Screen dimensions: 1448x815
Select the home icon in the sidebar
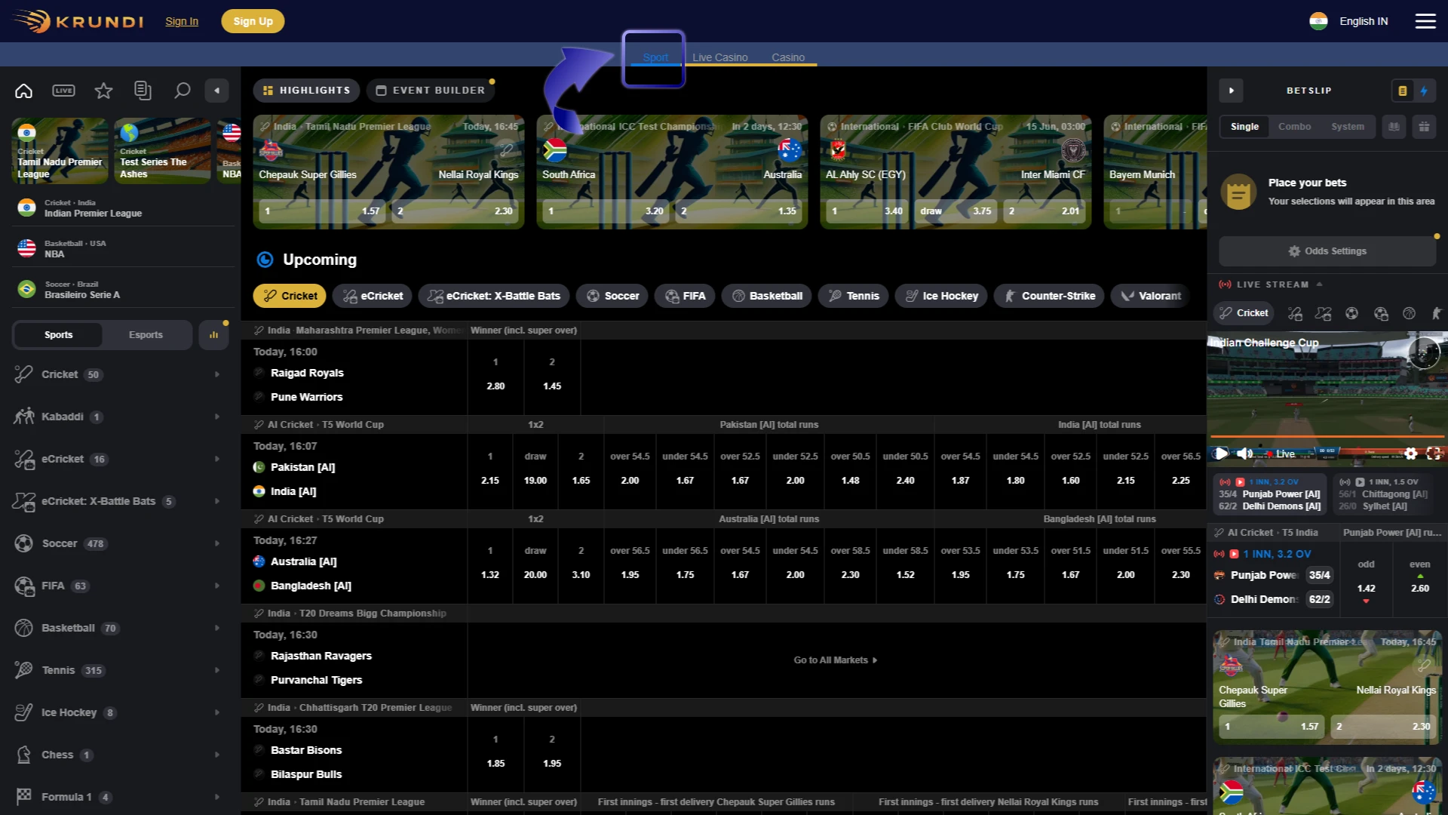point(23,90)
